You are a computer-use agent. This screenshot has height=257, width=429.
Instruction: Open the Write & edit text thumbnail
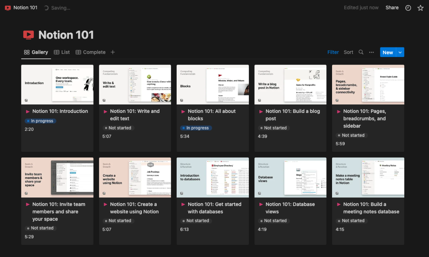[135, 85]
